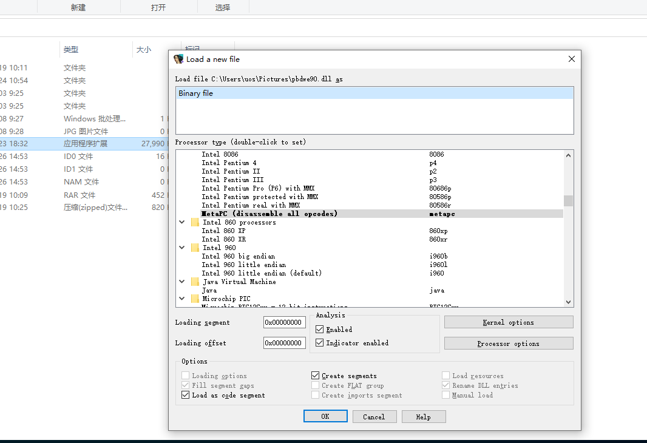Collapse the Intel 860 processors tree node

tap(181, 221)
